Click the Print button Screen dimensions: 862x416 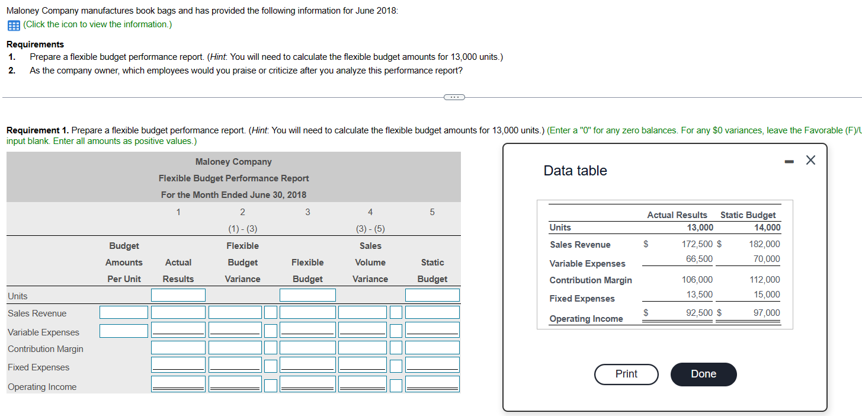pyautogui.click(x=626, y=374)
